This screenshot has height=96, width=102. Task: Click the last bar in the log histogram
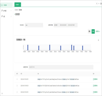(x=83, y=48)
